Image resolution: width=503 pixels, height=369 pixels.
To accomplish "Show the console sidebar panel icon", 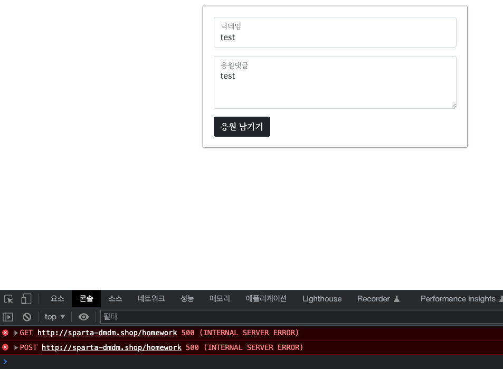I will [x=8, y=317].
